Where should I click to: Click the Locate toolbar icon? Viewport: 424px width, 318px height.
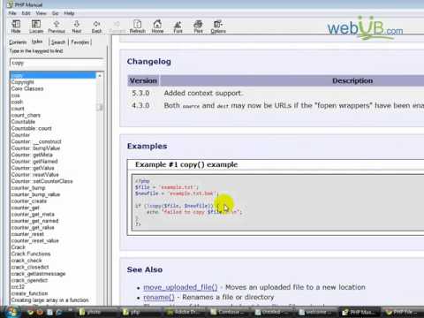(x=36, y=26)
